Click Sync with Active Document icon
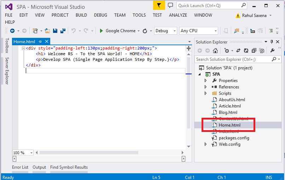The image size is (285, 180). (x=238, y=51)
